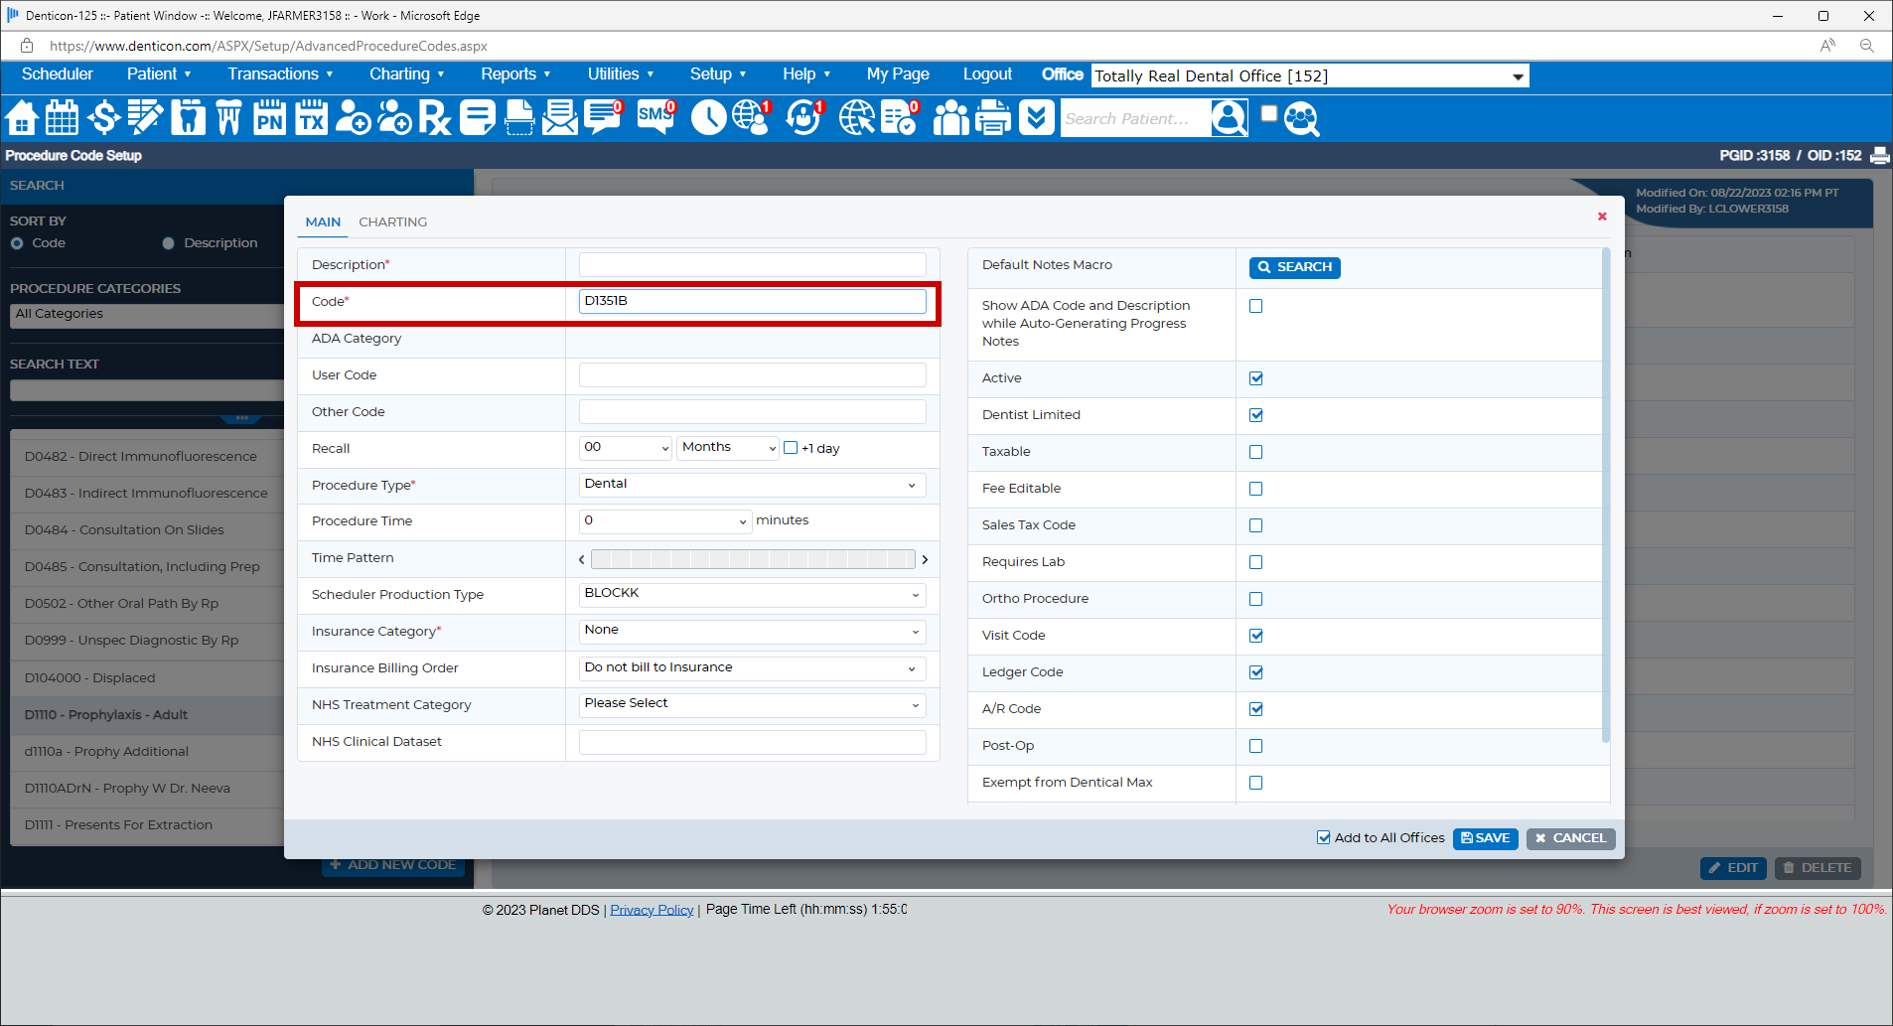This screenshot has width=1893, height=1026.
Task: Select the TX treatment plan icon
Action: coord(310,118)
